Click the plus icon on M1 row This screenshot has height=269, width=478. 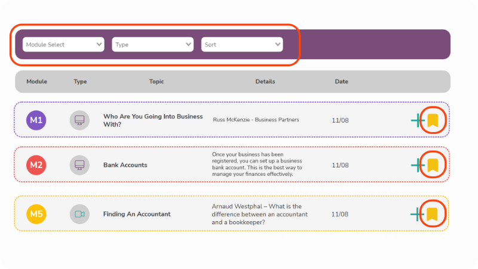click(x=417, y=121)
